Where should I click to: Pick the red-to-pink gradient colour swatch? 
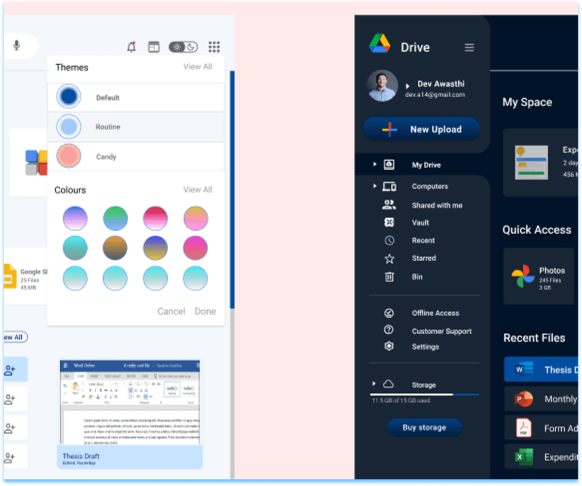pos(155,218)
